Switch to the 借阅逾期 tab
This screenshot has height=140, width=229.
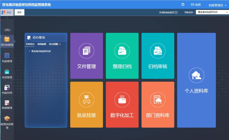(42, 44)
